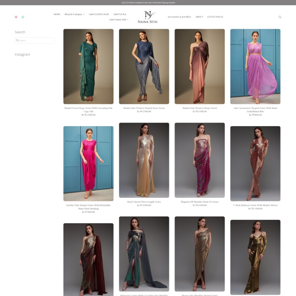Open the Instagram icon in the sidebar
This screenshot has height=296, width=296.
point(16,17)
